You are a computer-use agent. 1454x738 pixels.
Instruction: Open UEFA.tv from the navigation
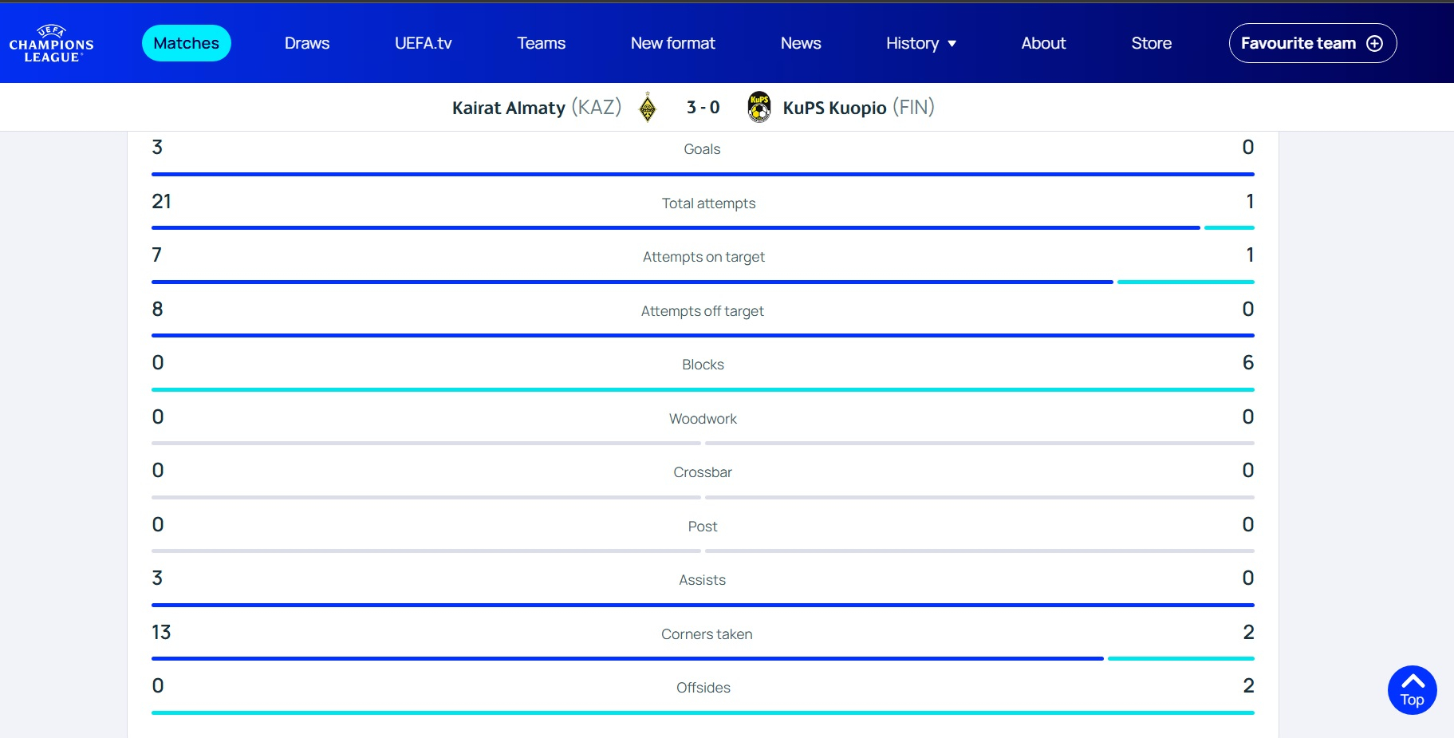click(424, 43)
